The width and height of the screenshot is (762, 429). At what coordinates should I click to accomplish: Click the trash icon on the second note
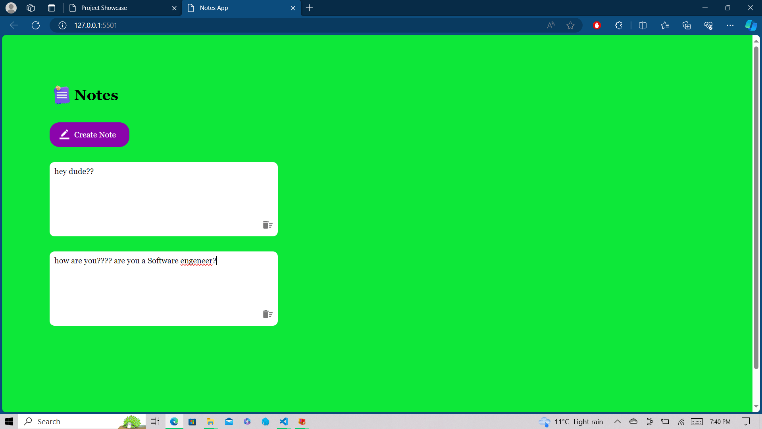point(267,314)
